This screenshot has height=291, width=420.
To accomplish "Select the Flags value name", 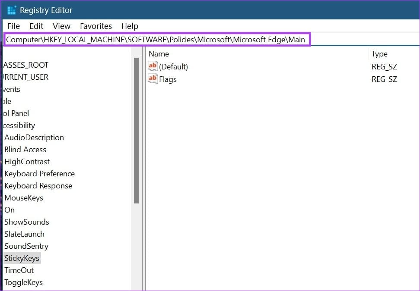I will click(x=168, y=79).
